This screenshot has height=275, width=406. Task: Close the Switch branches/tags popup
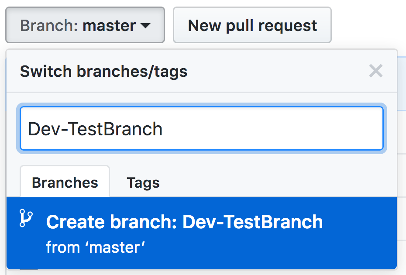click(x=375, y=71)
